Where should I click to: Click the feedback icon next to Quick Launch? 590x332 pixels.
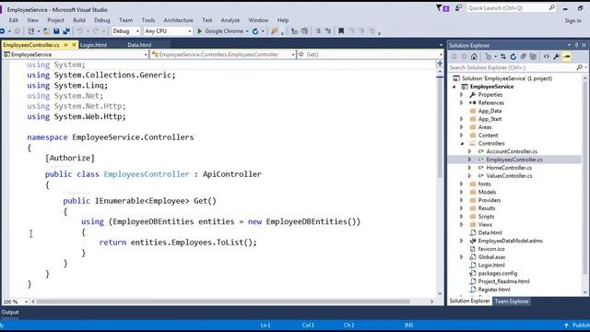(458, 8)
